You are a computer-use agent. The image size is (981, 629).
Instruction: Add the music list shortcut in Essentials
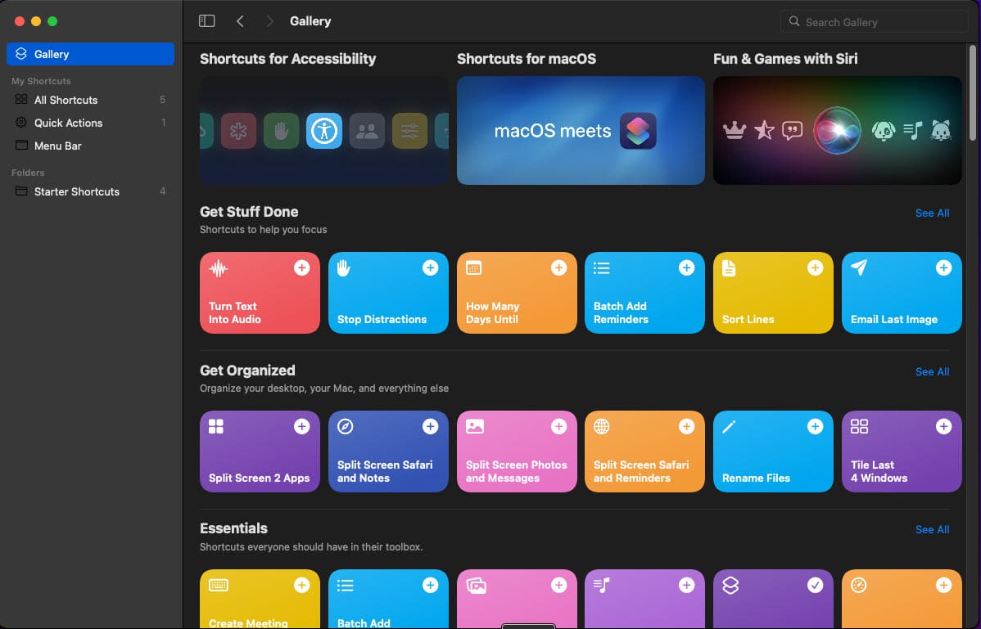click(686, 586)
